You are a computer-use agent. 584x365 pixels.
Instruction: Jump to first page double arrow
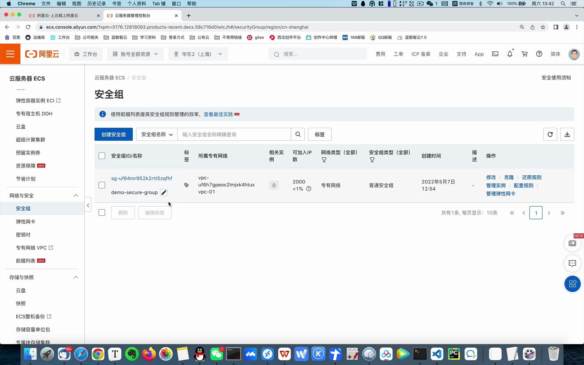pyautogui.click(x=512, y=213)
